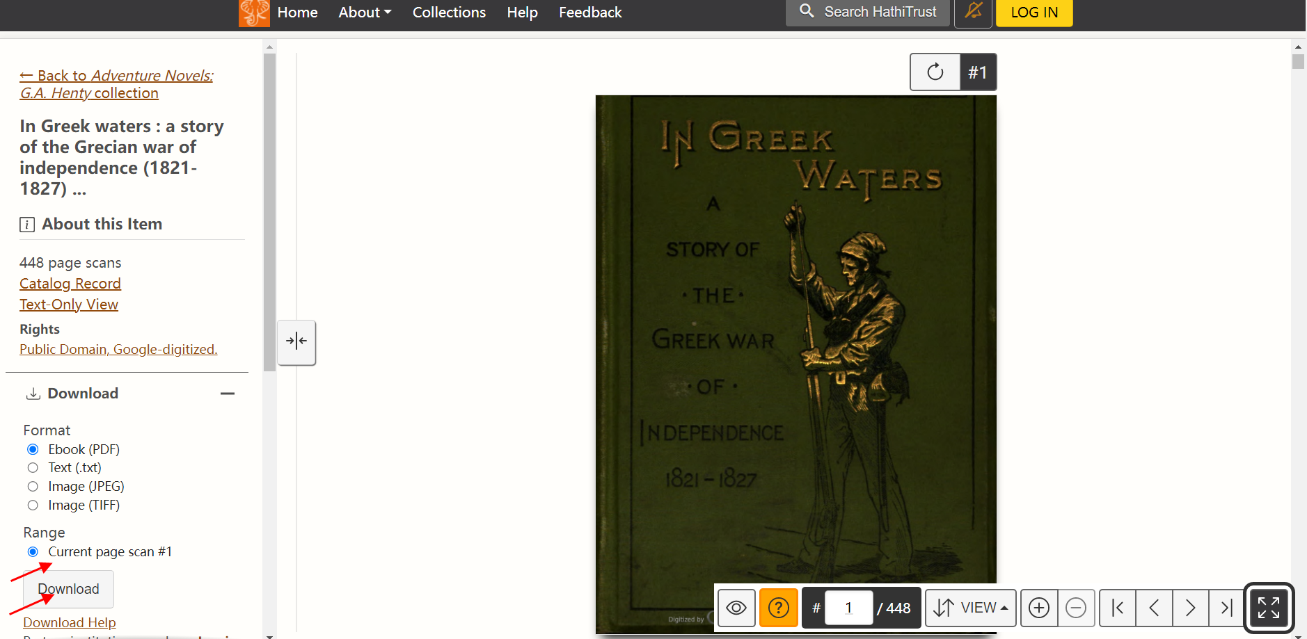Click the LOG IN button
1307x639 pixels.
(x=1034, y=12)
